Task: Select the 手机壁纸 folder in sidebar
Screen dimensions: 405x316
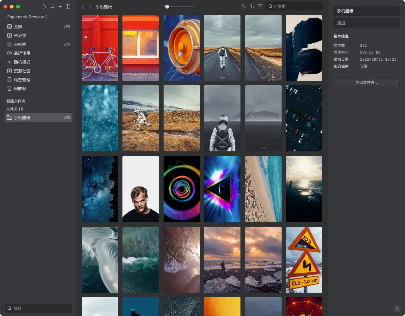Action: coord(39,118)
